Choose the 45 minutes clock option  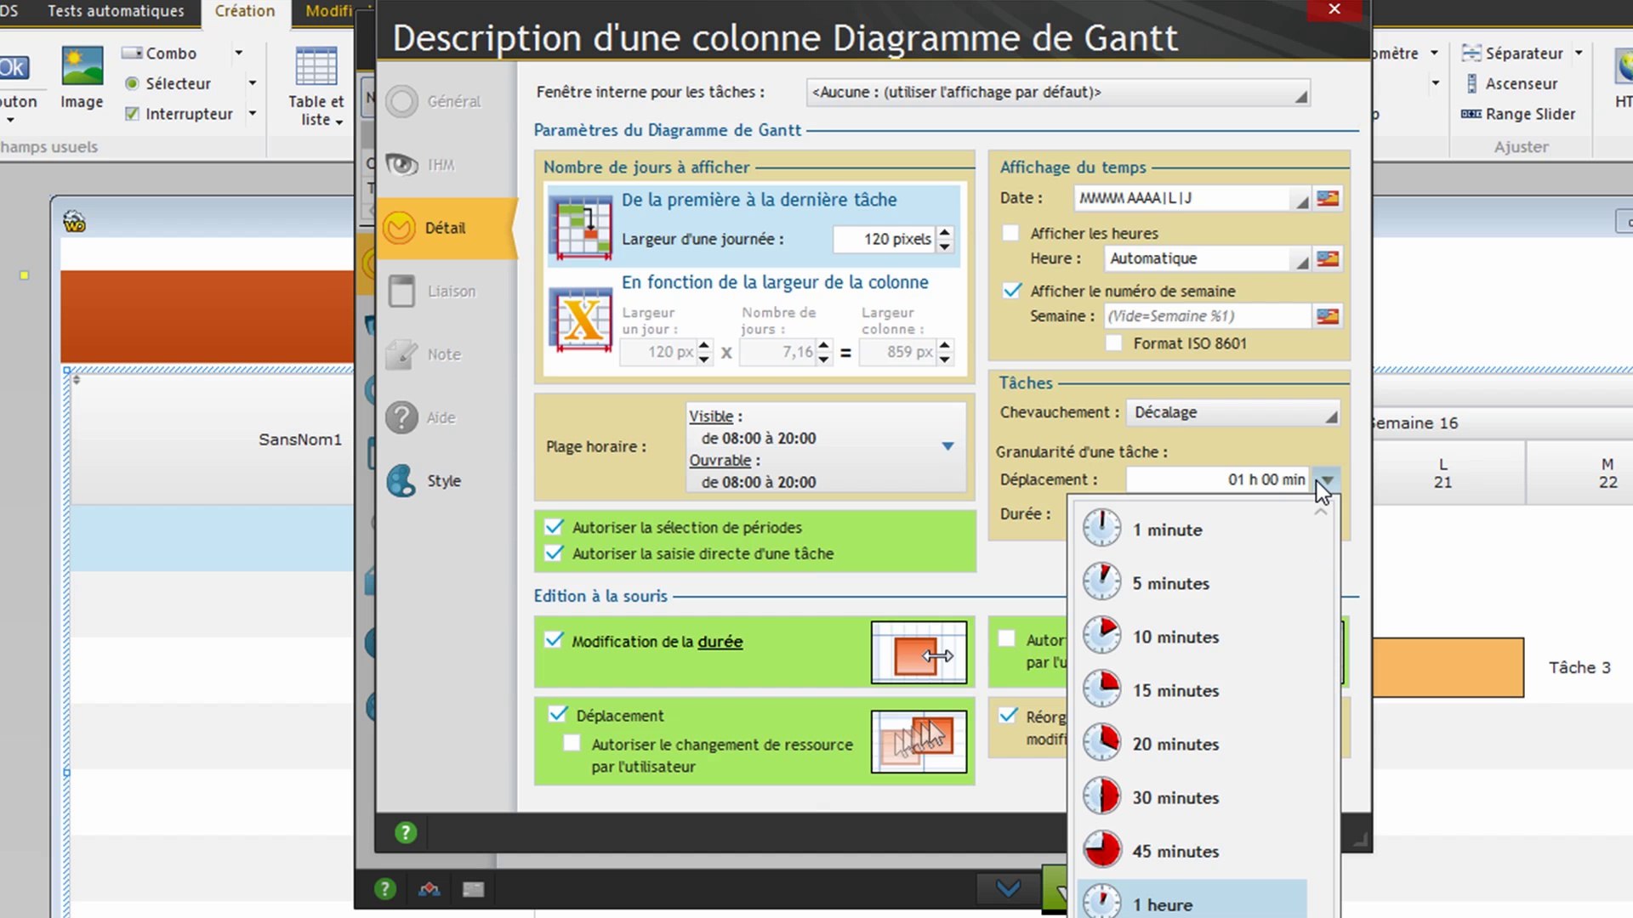point(1175,851)
